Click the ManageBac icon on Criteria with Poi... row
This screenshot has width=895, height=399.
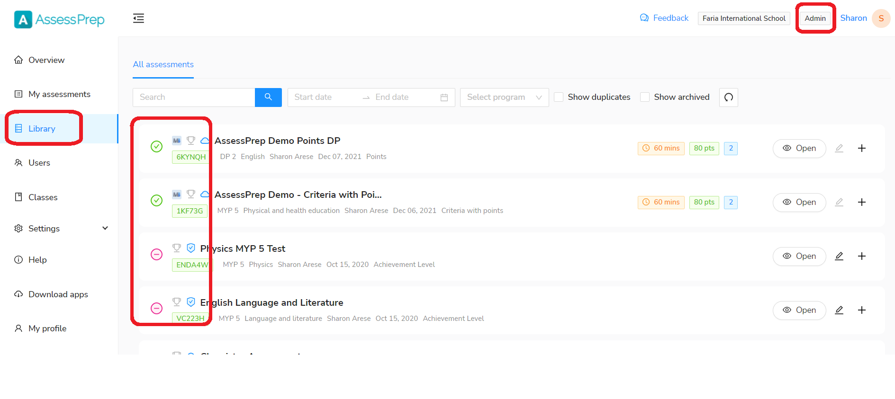click(x=177, y=195)
